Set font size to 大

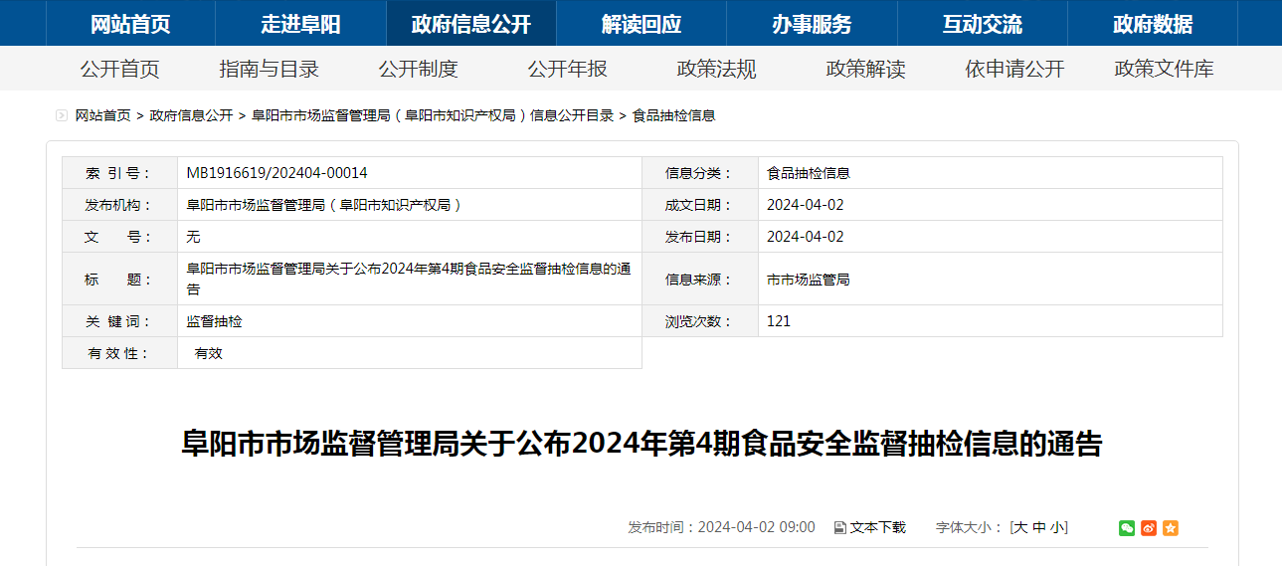click(x=1019, y=527)
